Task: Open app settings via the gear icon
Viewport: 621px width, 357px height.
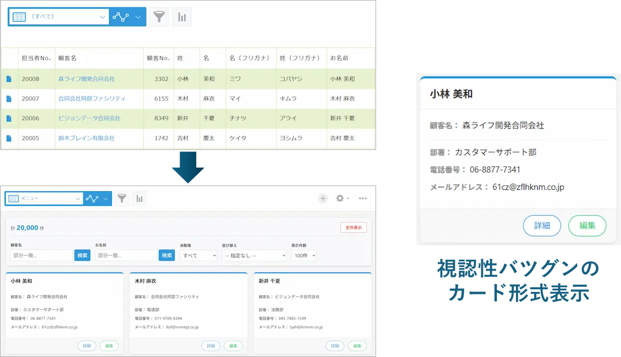Action: tap(340, 198)
